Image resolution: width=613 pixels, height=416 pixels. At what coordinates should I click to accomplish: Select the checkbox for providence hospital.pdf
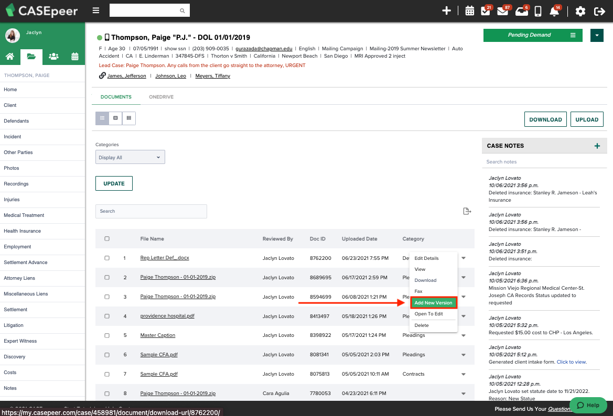107,316
